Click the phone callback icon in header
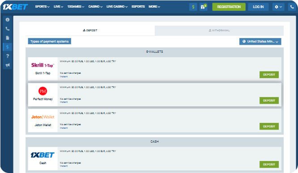 click(x=292, y=7)
